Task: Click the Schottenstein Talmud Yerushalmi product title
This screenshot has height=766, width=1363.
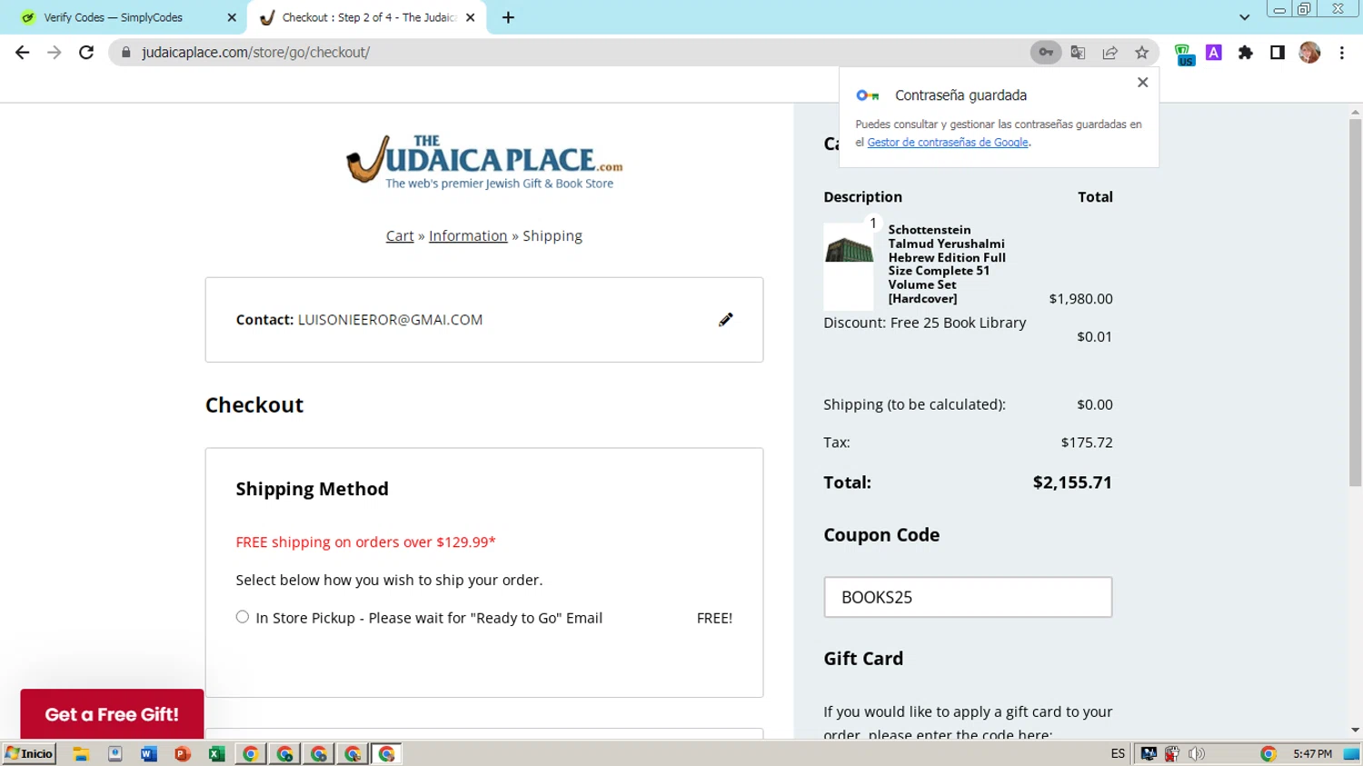Action: click(947, 264)
